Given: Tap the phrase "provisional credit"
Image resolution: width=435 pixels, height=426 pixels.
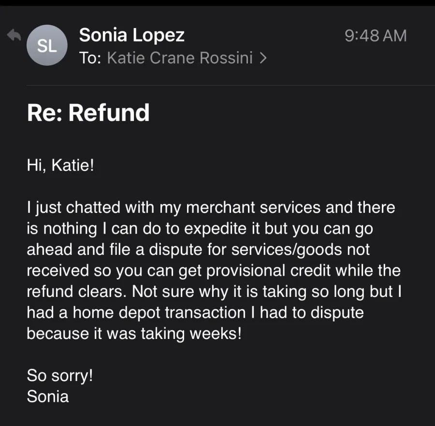Looking at the screenshot, I should (268, 270).
